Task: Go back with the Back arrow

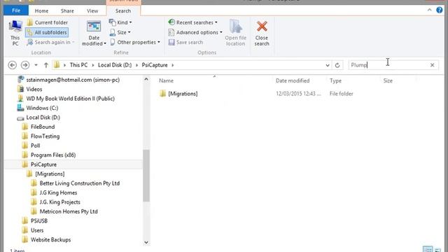Action: [x=13, y=65]
